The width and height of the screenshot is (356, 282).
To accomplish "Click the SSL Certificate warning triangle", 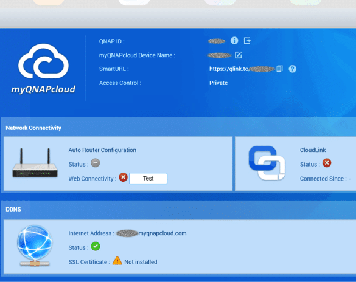I will 117,260.
